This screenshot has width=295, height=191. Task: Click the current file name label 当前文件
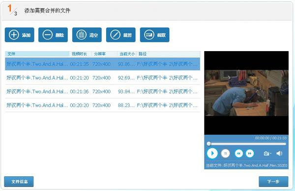[246, 165]
